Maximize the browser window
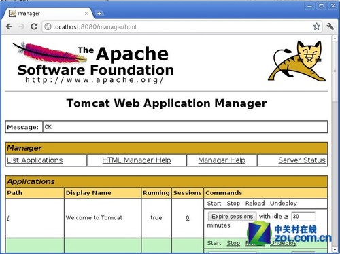 tap(321, 6)
